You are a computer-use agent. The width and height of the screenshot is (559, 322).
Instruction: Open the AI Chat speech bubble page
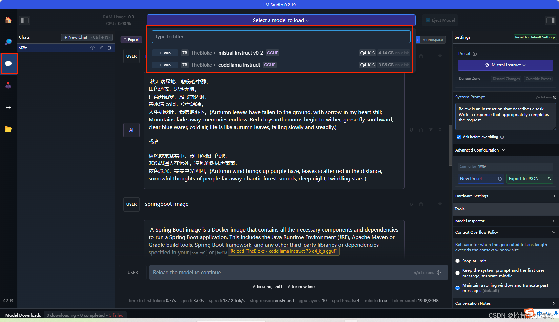point(8,64)
